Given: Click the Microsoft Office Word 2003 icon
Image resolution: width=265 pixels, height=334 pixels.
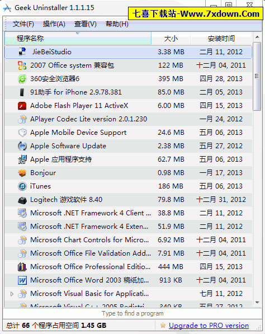Looking at the screenshot, I should [x=22, y=280].
